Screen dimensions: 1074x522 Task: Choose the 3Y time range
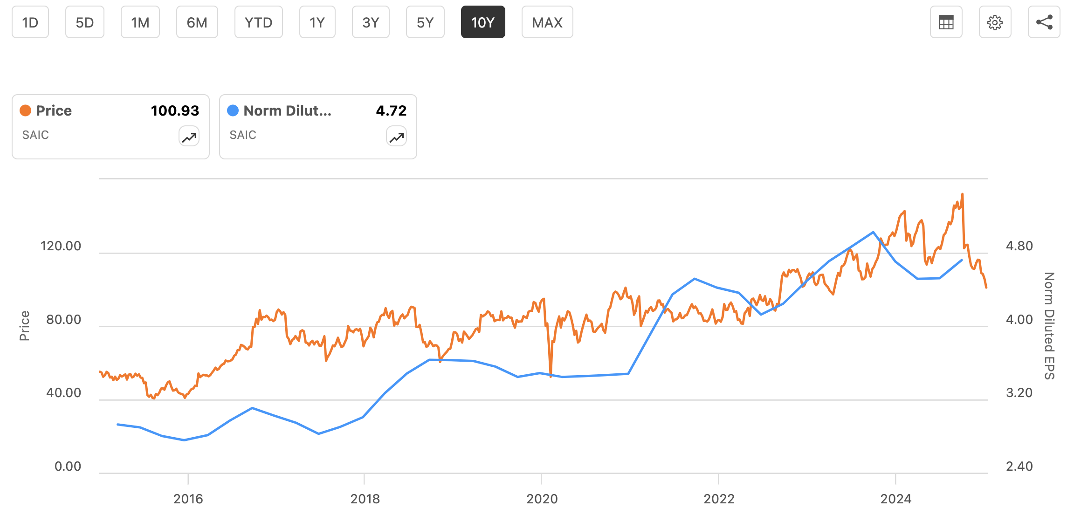(x=371, y=22)
